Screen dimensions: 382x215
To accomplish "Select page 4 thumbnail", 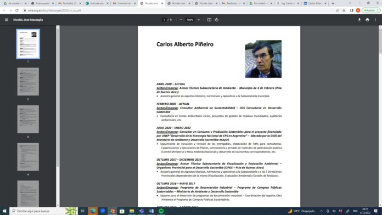I will tap(28, 157).
